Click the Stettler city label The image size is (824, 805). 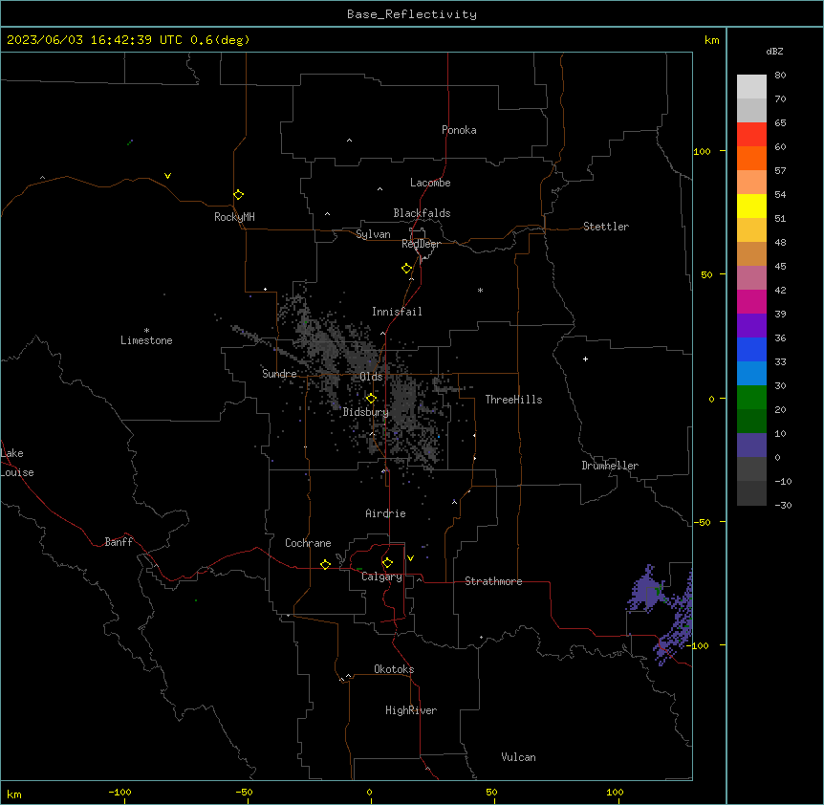605,227
